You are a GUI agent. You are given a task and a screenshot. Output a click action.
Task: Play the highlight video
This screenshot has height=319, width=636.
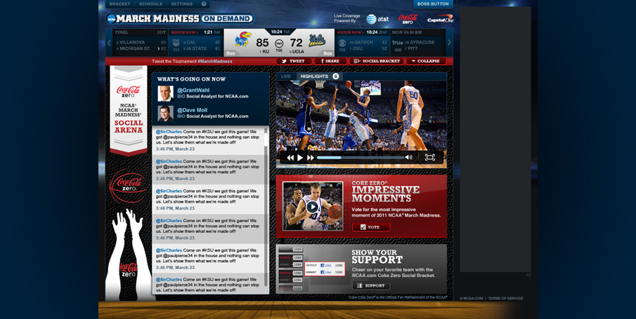tap(300, 158)
